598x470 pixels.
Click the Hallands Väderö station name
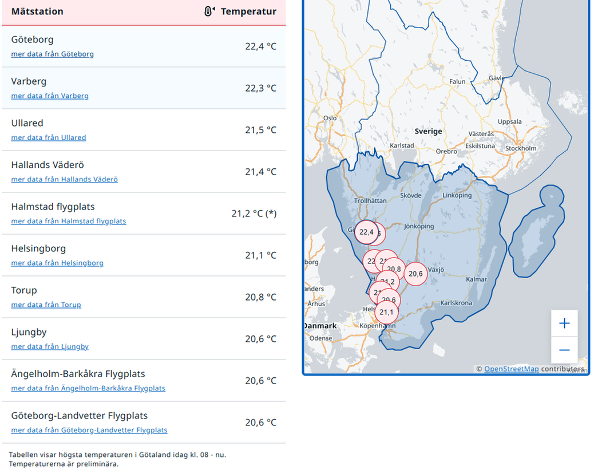tap(47, 165)
